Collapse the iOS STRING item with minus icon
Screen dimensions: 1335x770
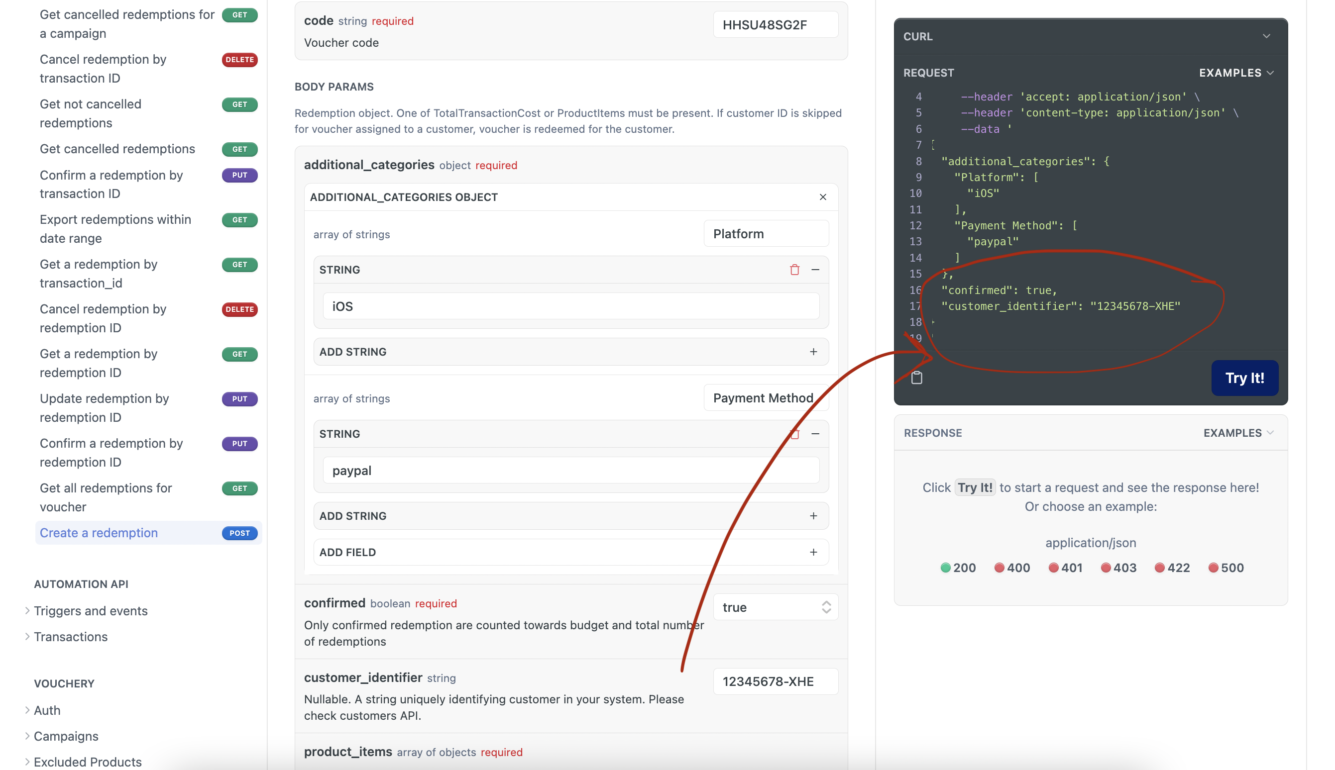815,270
